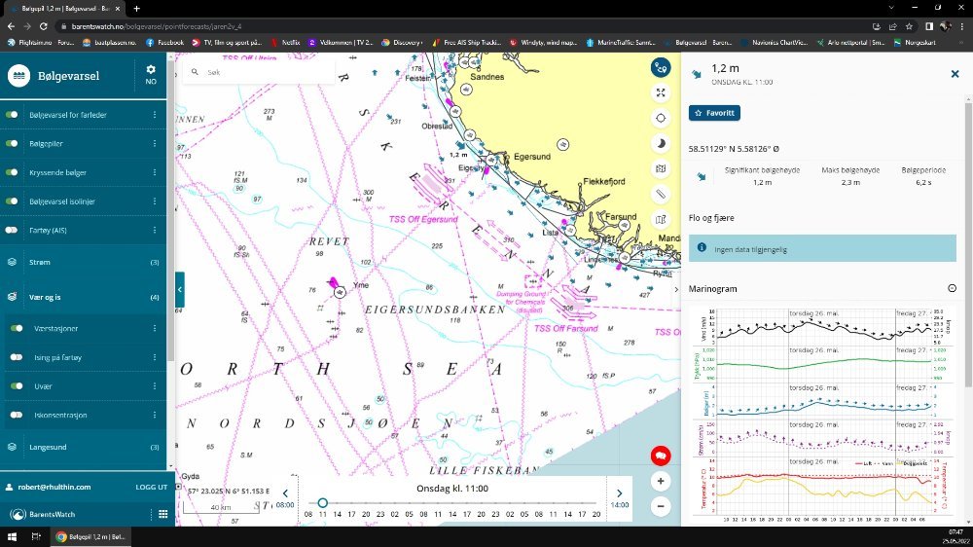Viewport: 973px width, 547px height.
Task: Enable Ising på fartøy layer
Action: coord(17,357)
